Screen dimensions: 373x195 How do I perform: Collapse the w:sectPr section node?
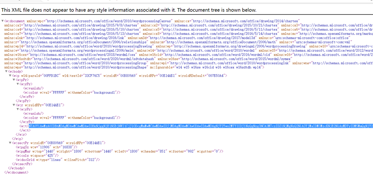[x=10, y=143]
